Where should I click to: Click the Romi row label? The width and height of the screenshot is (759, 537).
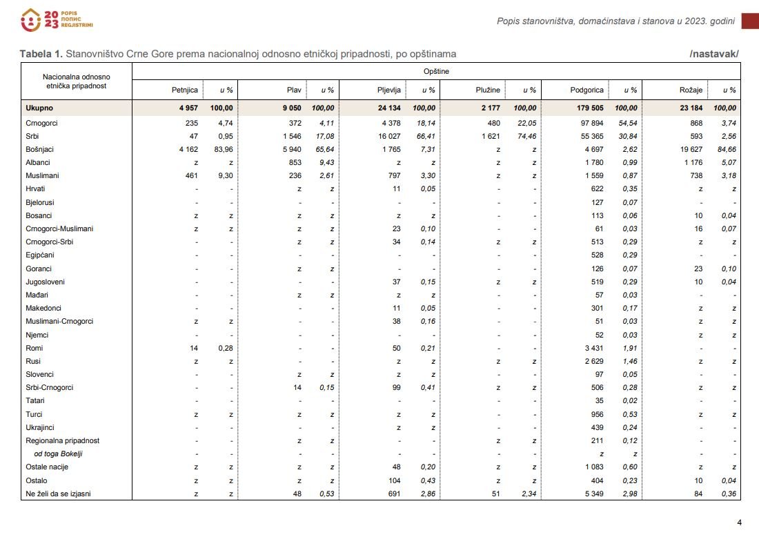tap(34, 348)
